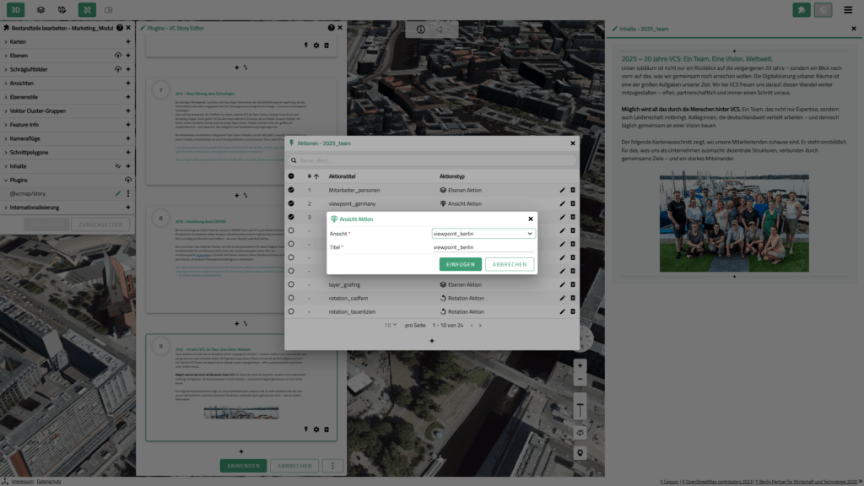Screen dimensions: 864x486
Task: Click the team photo in content panel
Action: pyautogui.click(x=734, y=223)
